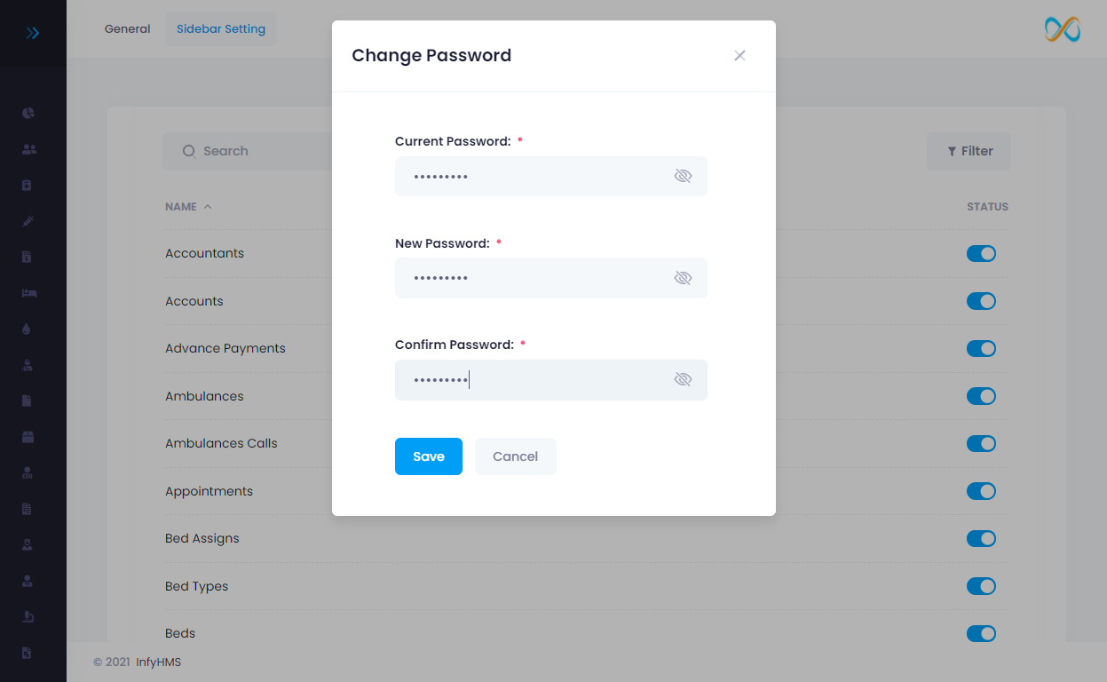Toggle the NAME column sort arrow
Screen dimensions: 1107x682
(x=209, y=206)
